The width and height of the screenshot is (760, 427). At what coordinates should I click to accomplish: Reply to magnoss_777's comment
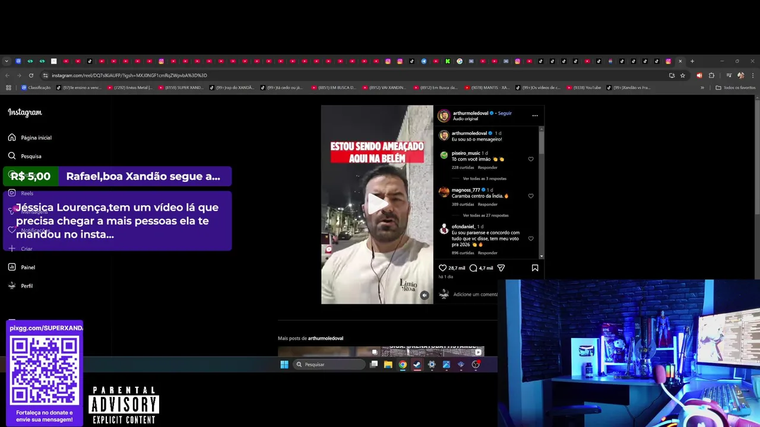(487, 205)
